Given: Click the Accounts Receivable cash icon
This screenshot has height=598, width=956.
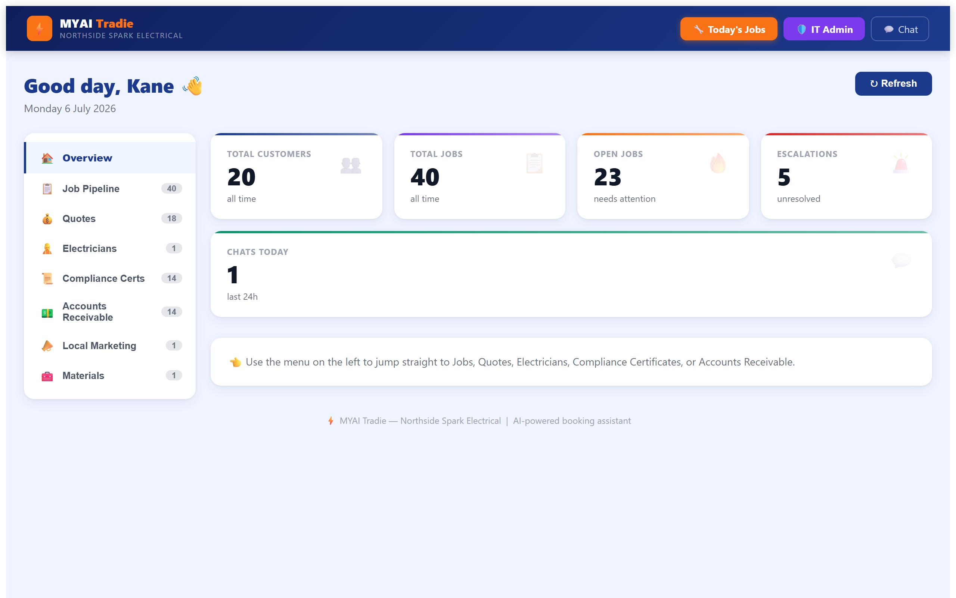Looking at the screenshot, I should coord(47,313).
